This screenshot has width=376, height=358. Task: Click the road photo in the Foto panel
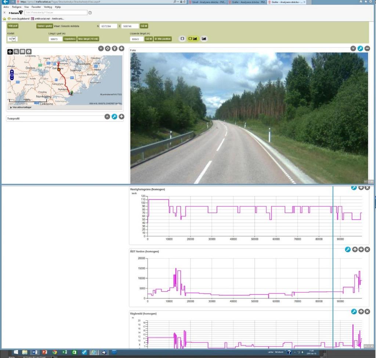pyautogui.click(x=249, y=118)
